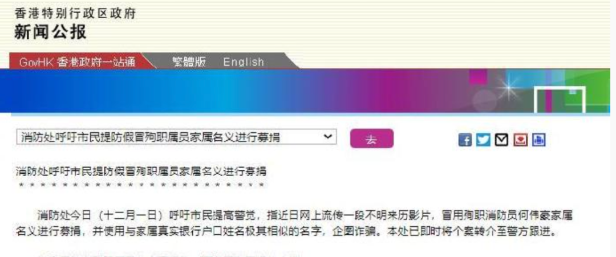Click the asterisk divider line under headline

point(140,185)
